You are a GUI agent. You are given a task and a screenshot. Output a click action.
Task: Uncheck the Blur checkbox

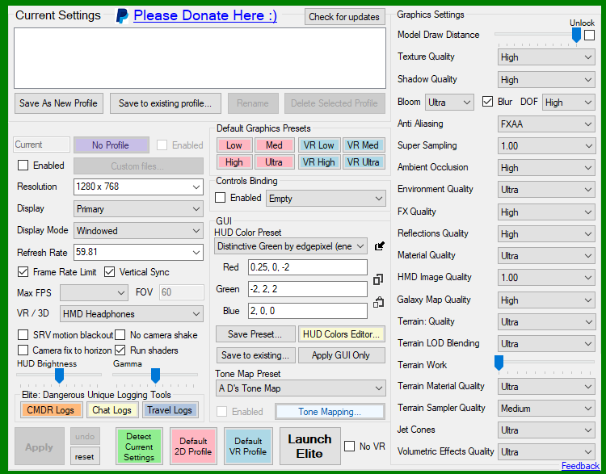pyautogui.click(x=487, y=102)
